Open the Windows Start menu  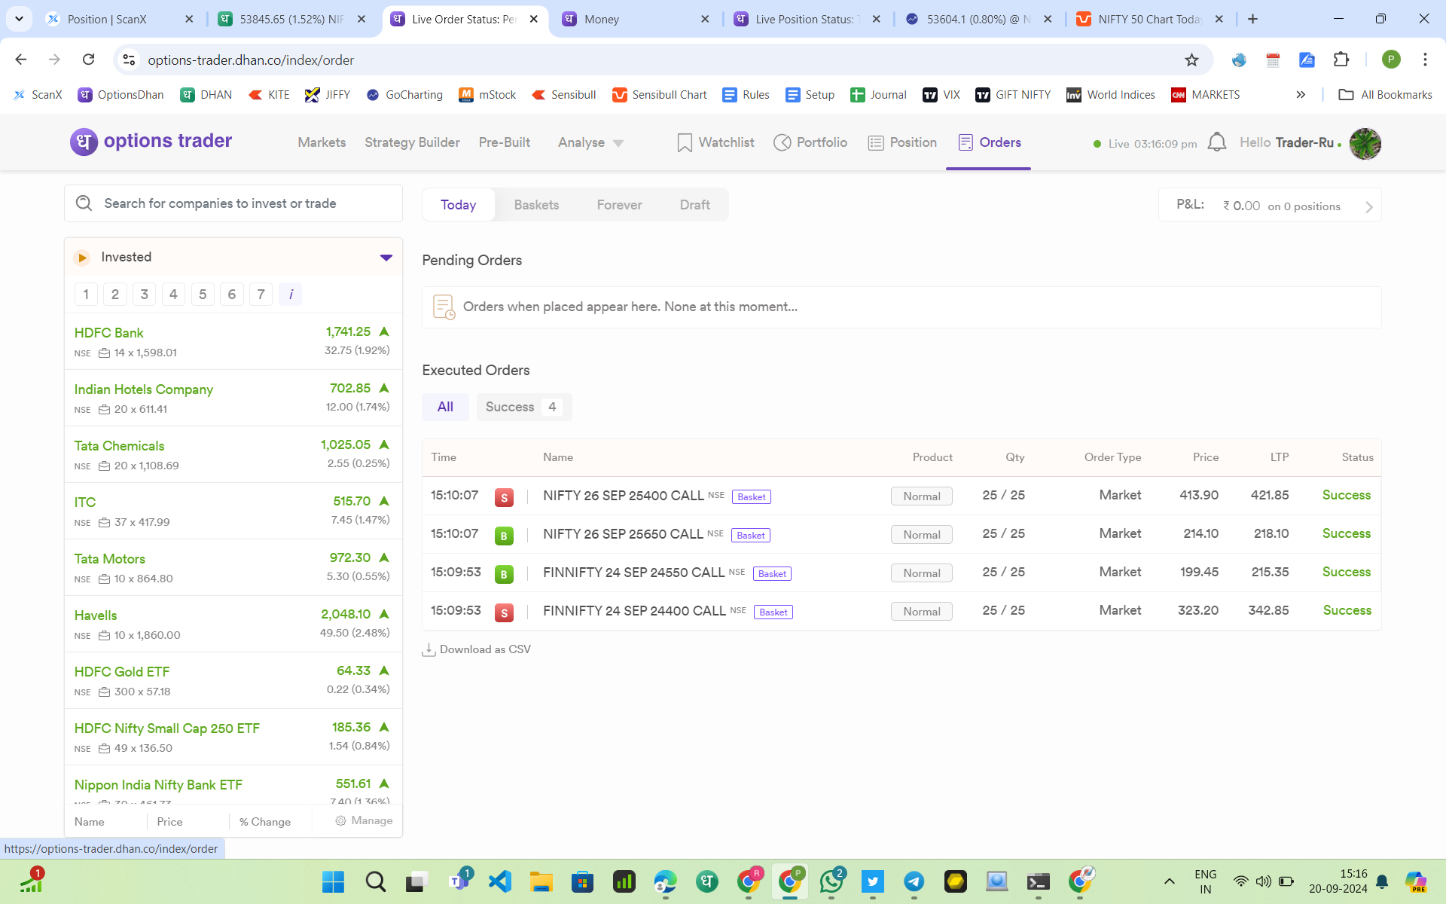(333, 881)
